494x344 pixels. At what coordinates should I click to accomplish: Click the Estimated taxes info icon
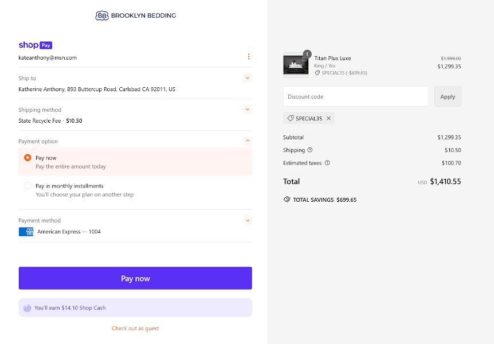coord(327,163)
